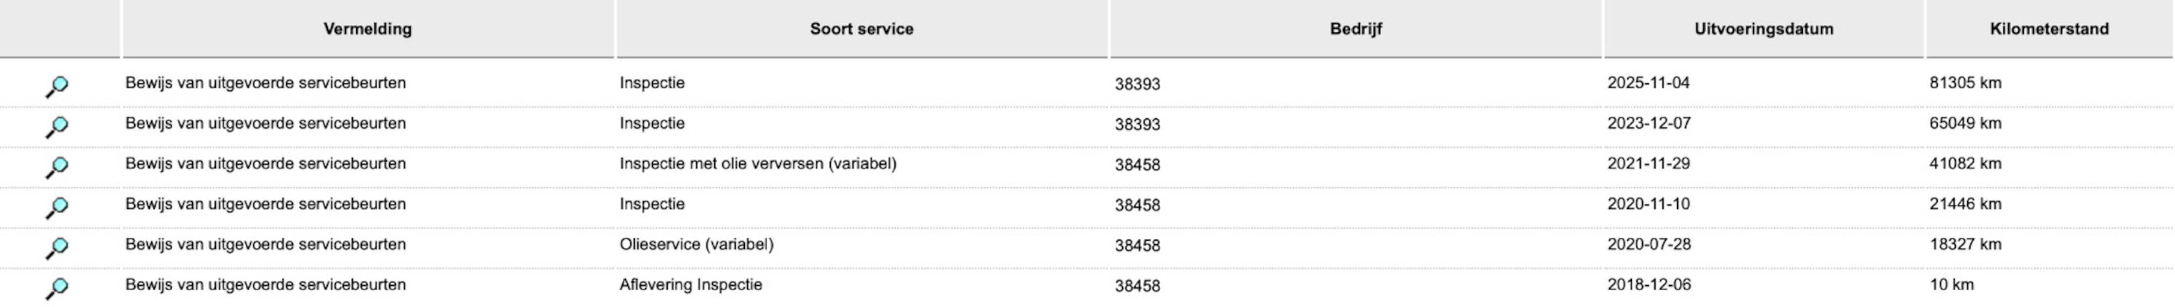Screen dimensions: 2175x307
Task: Select the 81305 km mileage cell
Action: pyautogui.click(x=1965, y=83)
